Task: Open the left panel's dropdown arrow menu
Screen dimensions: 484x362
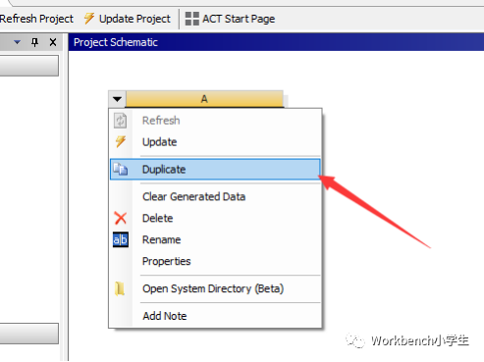Action: (x=17, y=42)
